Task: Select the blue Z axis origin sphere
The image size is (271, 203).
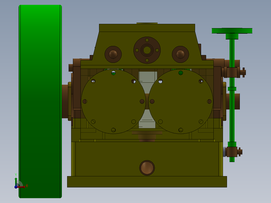Action: click(16, 187)
